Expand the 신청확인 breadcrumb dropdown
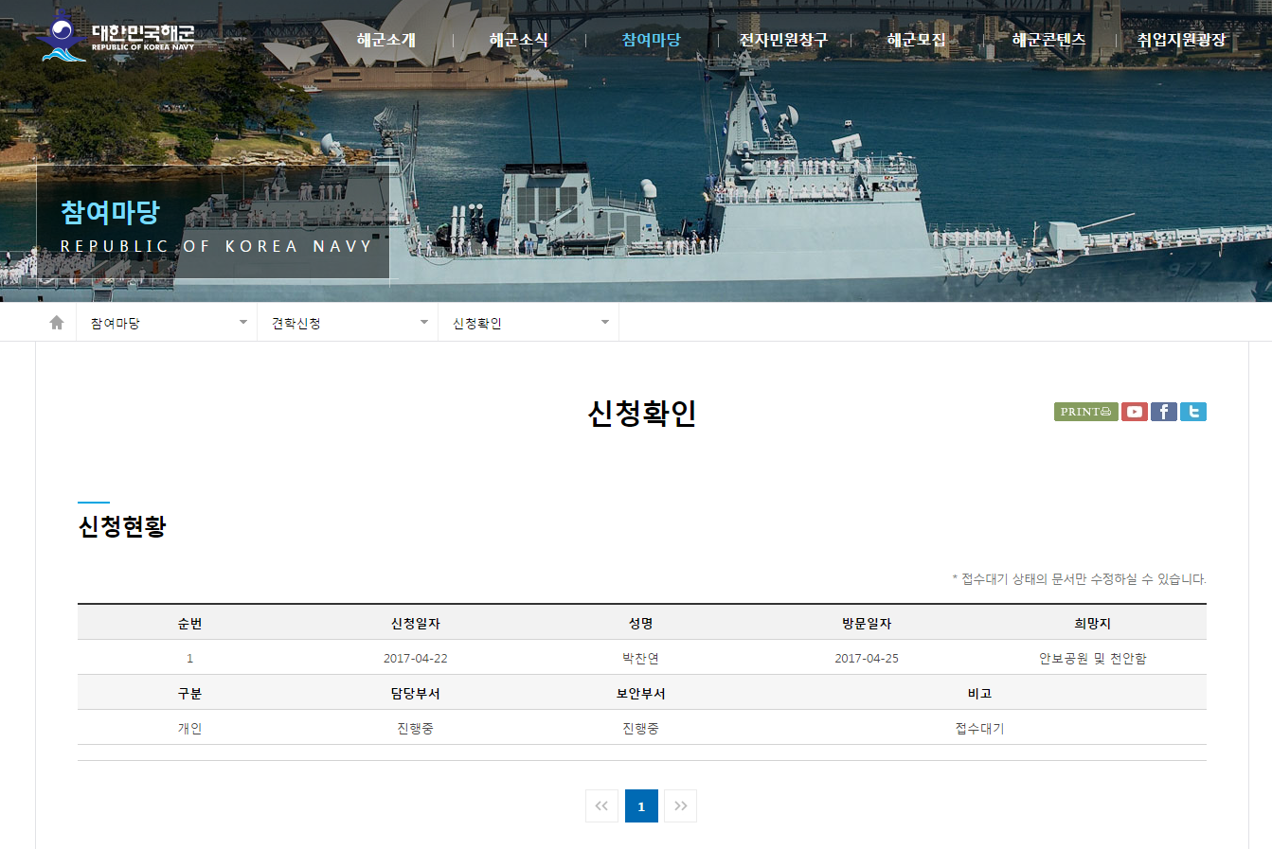This screenshot has width=1272, height=849. pos(529,323)
